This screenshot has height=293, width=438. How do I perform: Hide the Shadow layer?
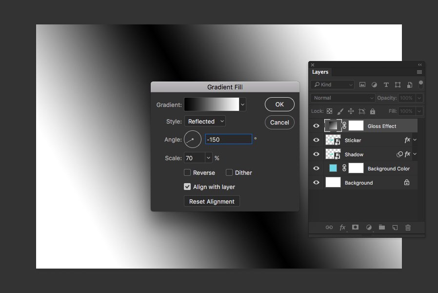click(316, 154)
